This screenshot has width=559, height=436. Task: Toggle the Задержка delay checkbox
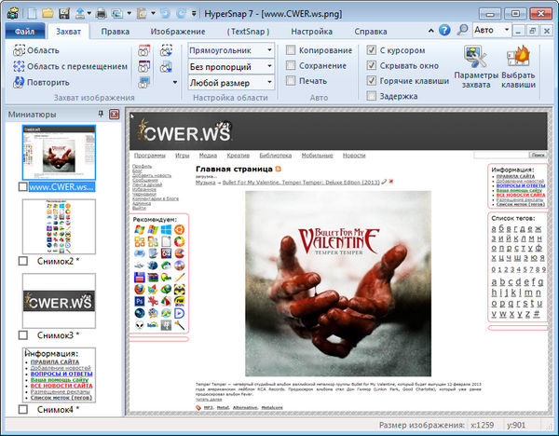(x=372, y=96)
